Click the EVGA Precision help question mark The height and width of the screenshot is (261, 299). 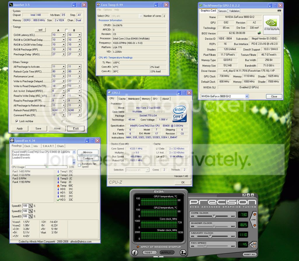point(244,195)
